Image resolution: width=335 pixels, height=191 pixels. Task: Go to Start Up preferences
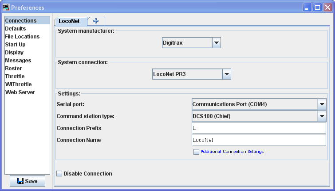(15, 45)
